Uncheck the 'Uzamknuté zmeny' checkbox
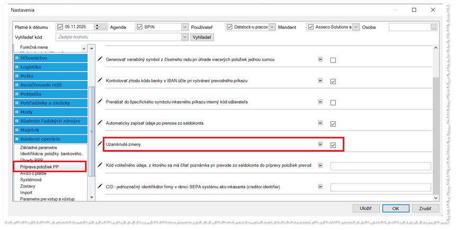Viewport: 456px width, 230px height. [x=333, y=145]
